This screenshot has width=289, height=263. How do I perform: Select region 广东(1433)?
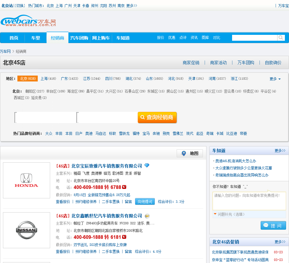click(70, 79)
